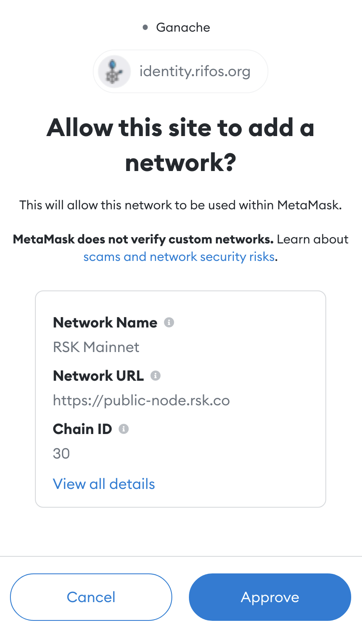This screenshot has height=630, width=362.
Task: Click the Chain ID value 30
Action: pyautogui.click(x=62, y=454)
